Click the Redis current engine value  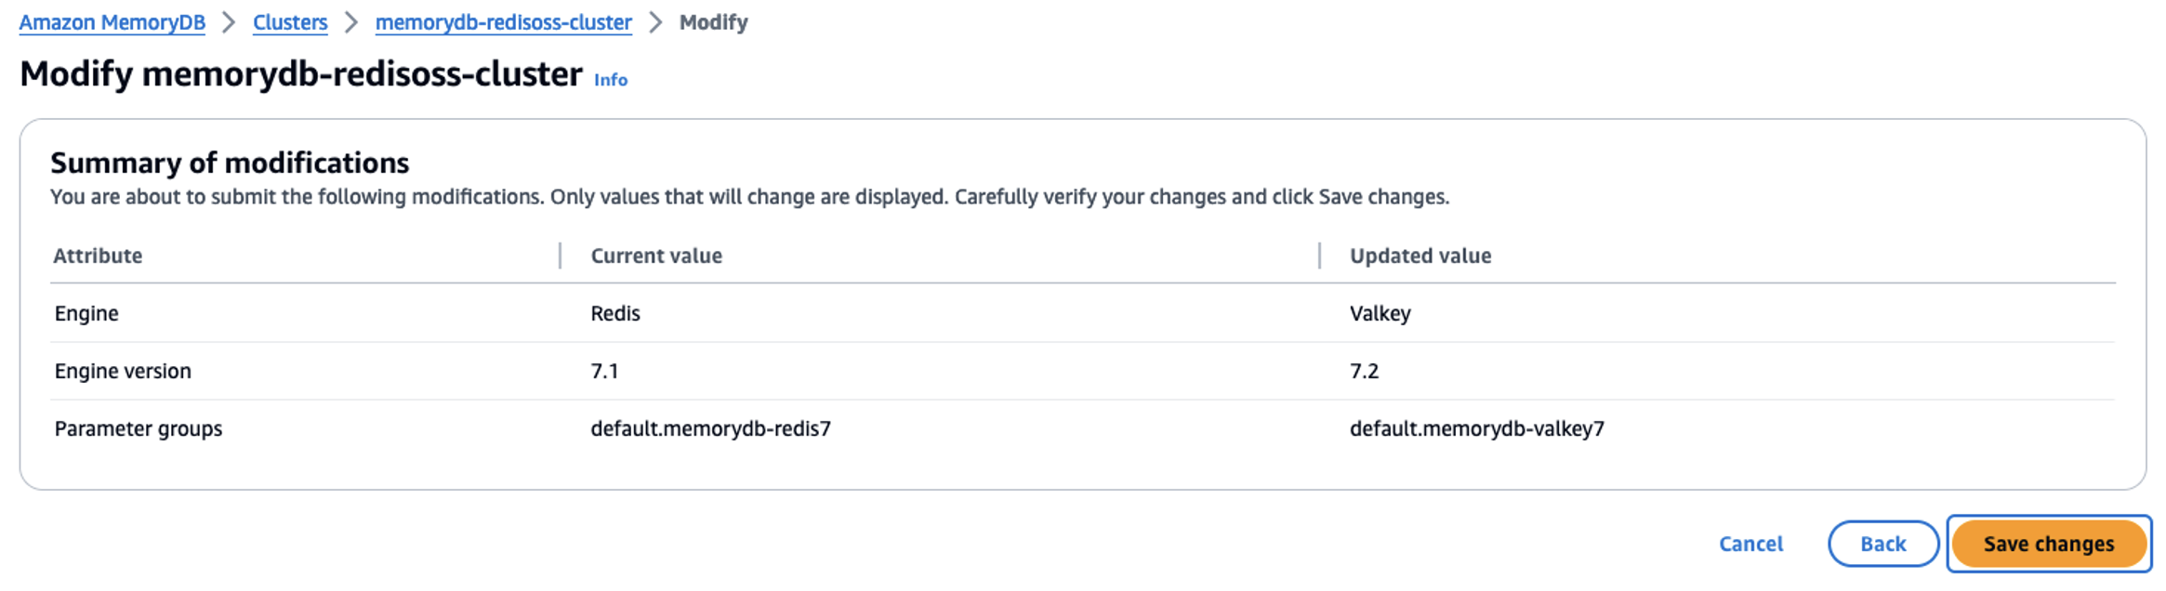pos(615,313)
